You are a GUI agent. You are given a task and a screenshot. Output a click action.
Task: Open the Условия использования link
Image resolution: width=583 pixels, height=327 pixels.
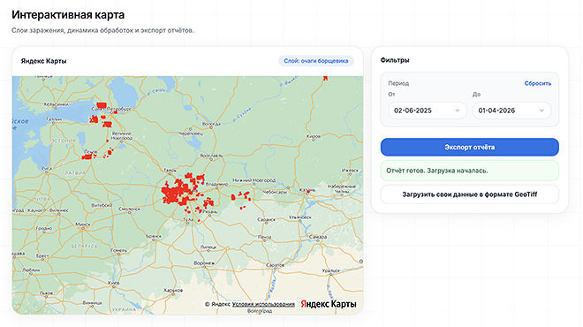[263, 304]
